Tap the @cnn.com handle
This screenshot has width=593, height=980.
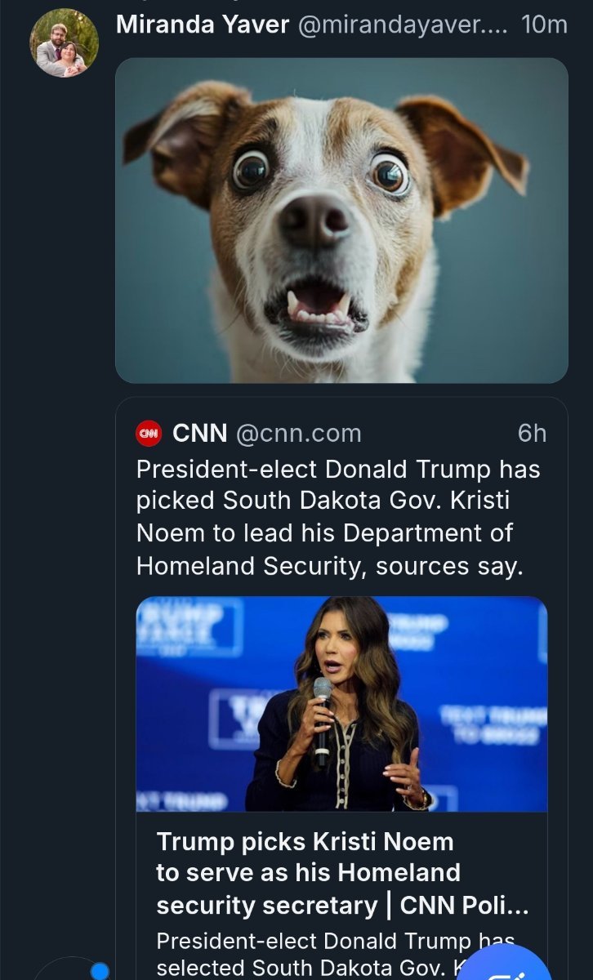point(299,434)
